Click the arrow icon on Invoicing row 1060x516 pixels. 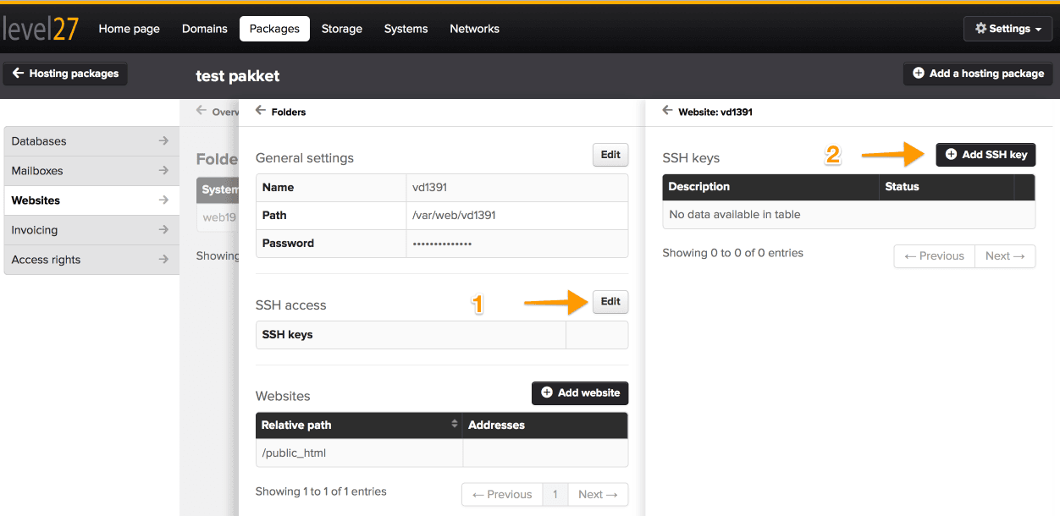pyautogui.click(x=163, y=230)
